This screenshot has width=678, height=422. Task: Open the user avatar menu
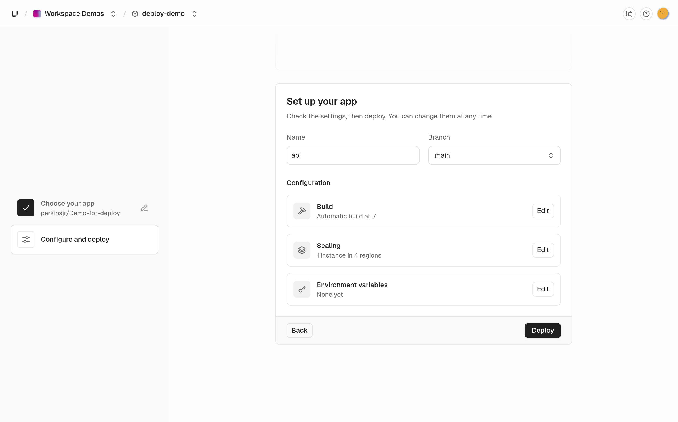[663, 14]
